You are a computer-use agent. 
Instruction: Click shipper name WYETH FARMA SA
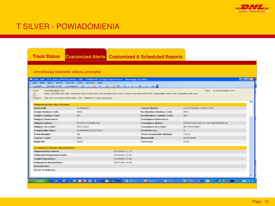point(88,123)
